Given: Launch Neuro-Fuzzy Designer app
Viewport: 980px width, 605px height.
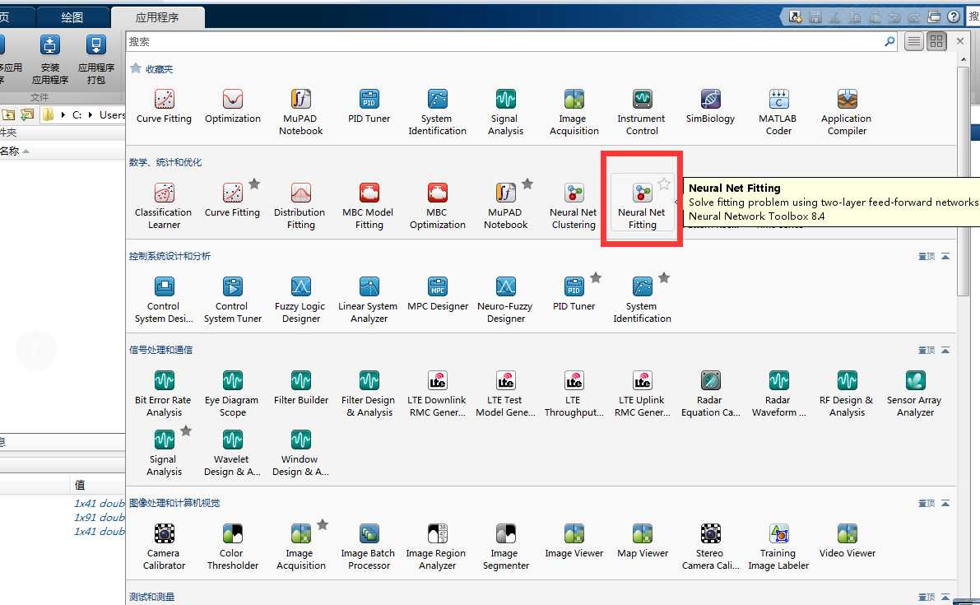Looking at the screenshot, I should click(505, 300).
